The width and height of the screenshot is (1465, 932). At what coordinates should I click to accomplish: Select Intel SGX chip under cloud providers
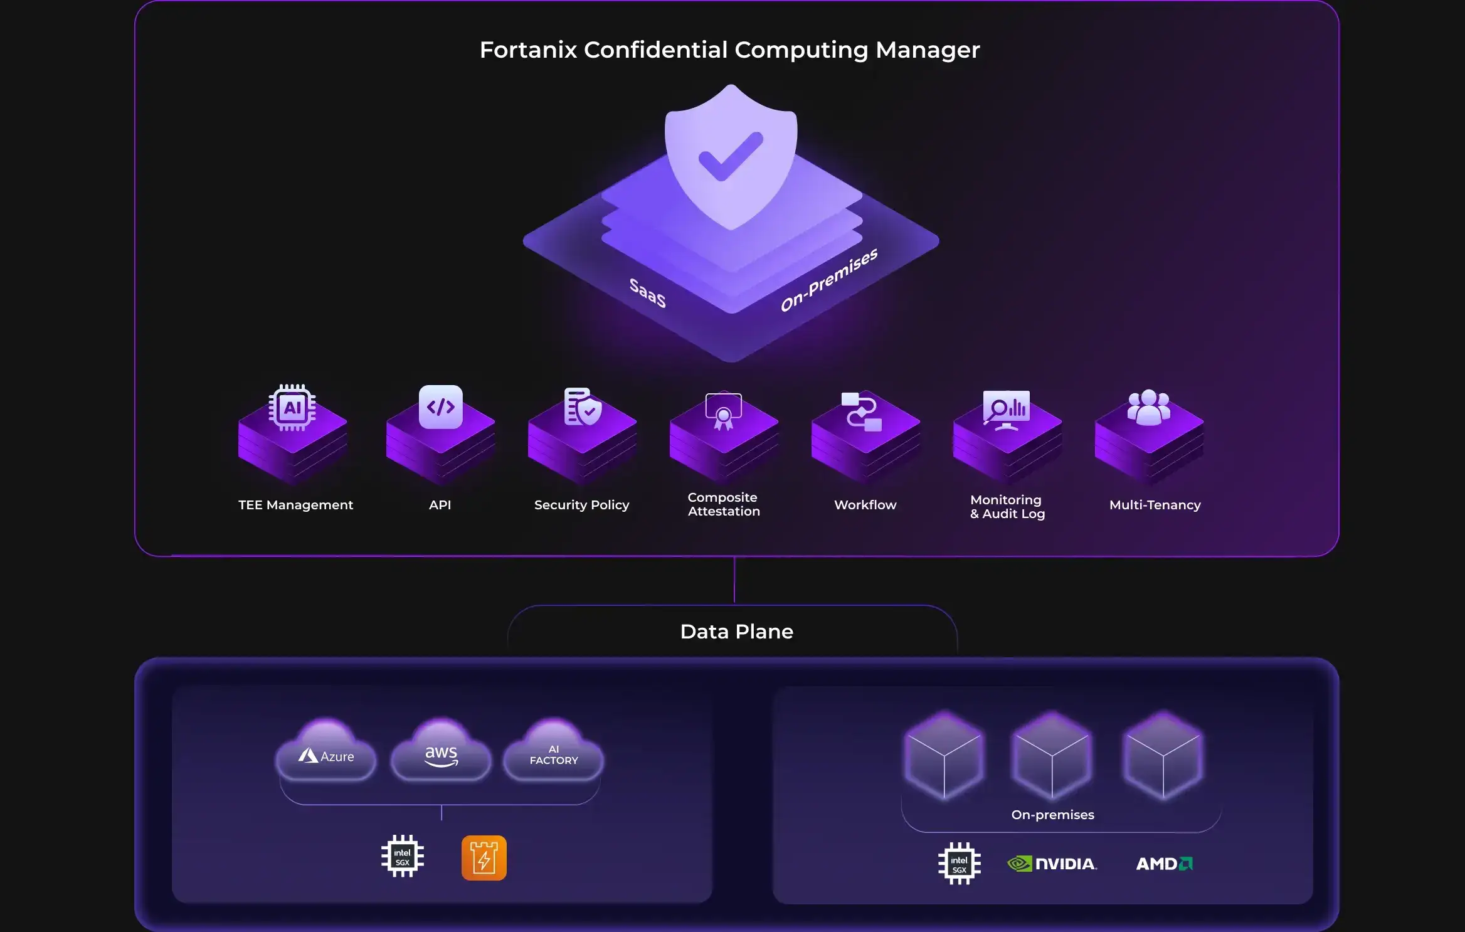coord(403,857)
